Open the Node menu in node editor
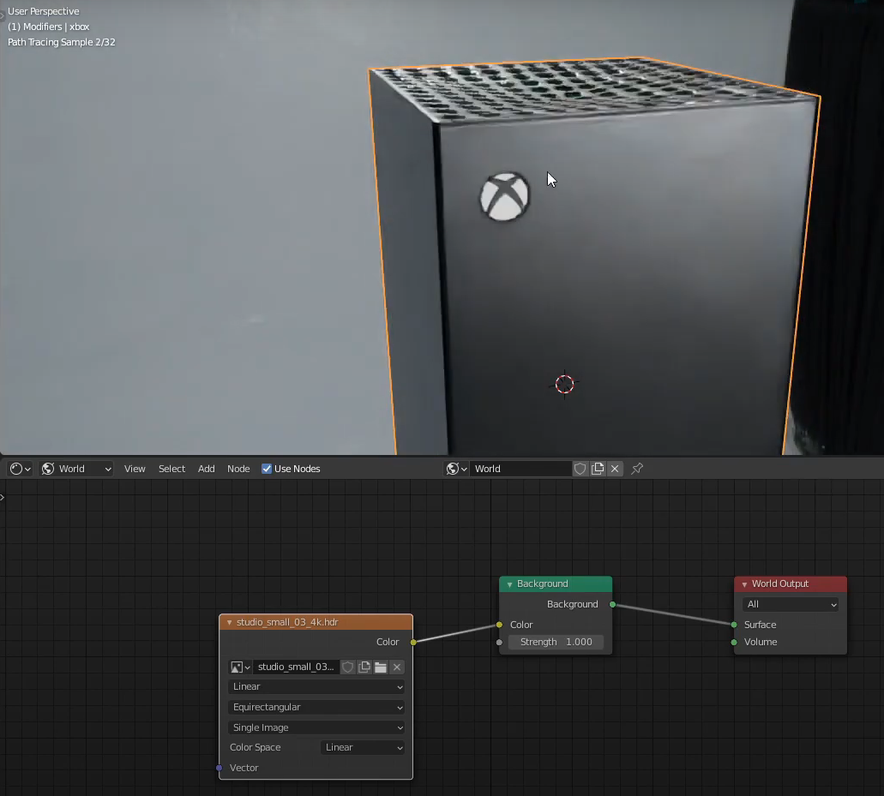The image size is (884, 796). coord(238,469)
